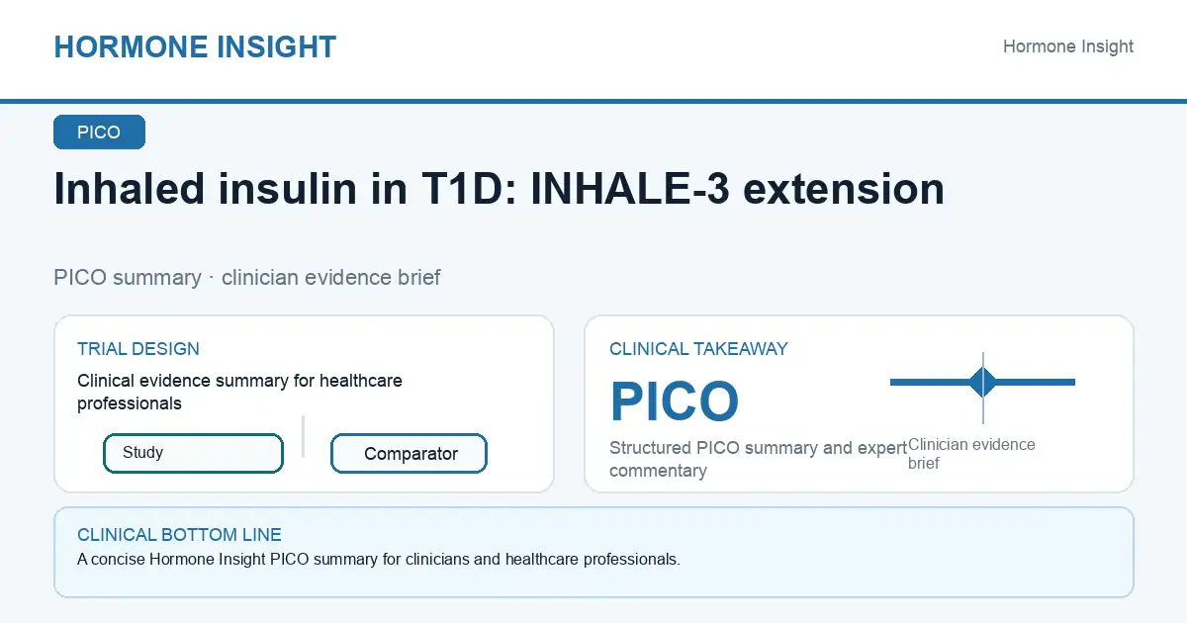
Task: Click the Clinician evidence brief caption
Action: pos(971,454)
